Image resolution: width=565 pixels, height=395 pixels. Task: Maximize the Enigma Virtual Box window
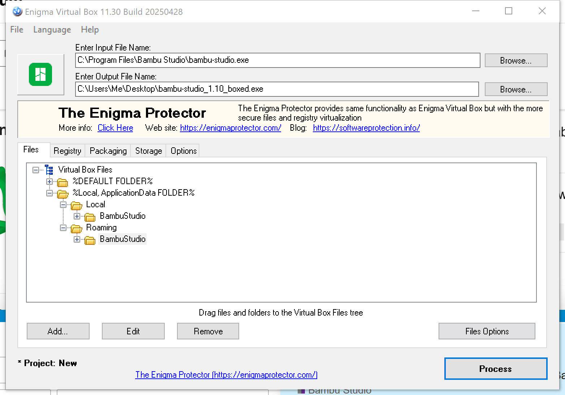tap(509, 11)
